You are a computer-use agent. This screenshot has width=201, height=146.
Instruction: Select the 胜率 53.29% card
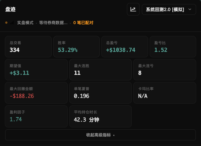click(x=77, y=47)
